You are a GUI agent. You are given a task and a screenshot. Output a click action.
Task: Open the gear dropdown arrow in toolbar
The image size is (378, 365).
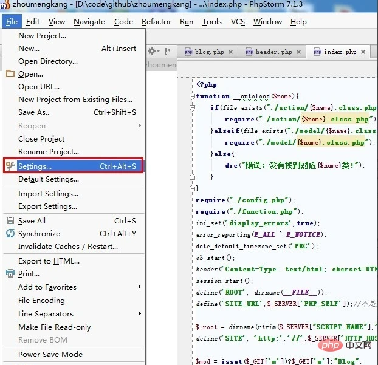pyautogui.click(x=158, y=51)
